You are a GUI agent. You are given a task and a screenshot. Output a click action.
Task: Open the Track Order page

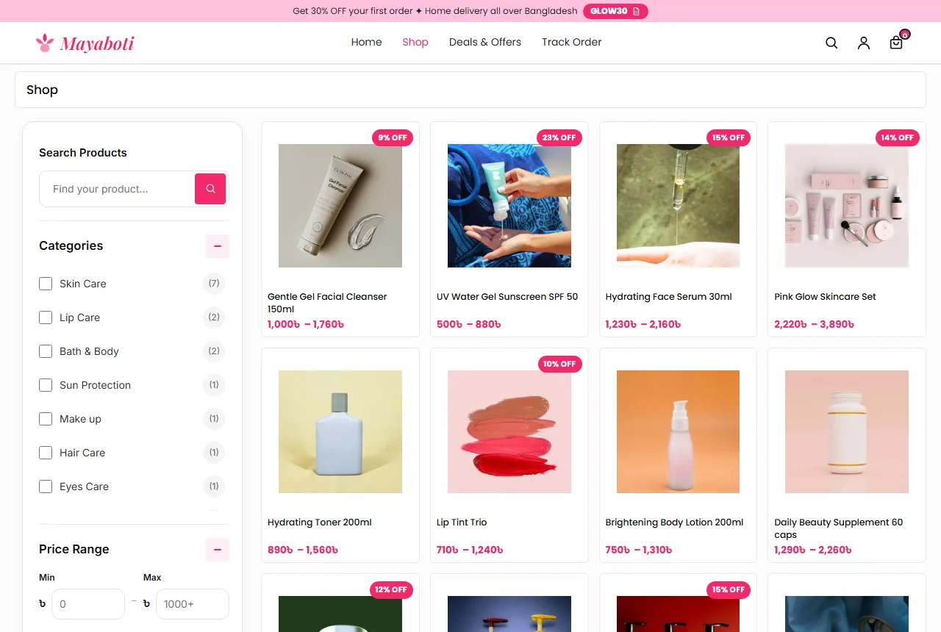click(x=572, y=42)
